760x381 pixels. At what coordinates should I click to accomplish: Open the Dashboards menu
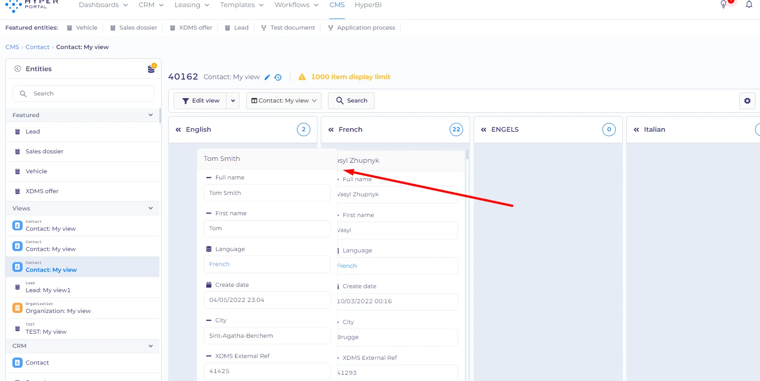tap(103, 5)
